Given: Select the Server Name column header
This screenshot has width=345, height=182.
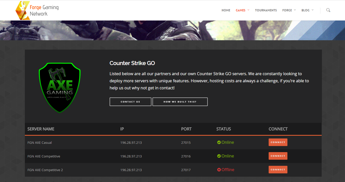Looking at the screenshot, I should (x=41, y=129).
